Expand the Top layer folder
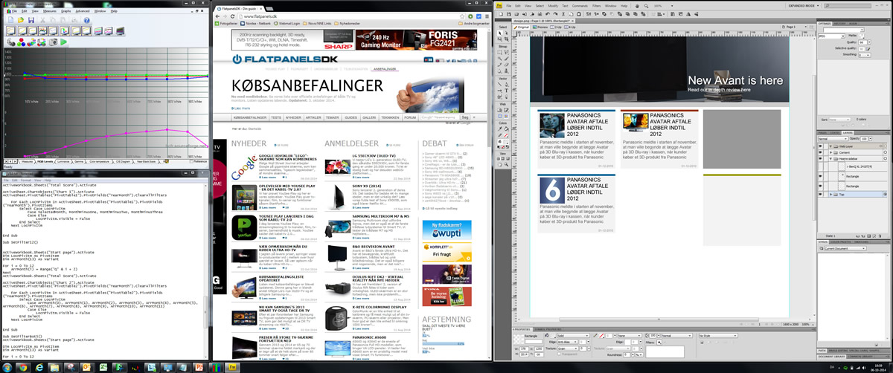The image size is (893, 373). pyautogui.click(x=830, y=194)
